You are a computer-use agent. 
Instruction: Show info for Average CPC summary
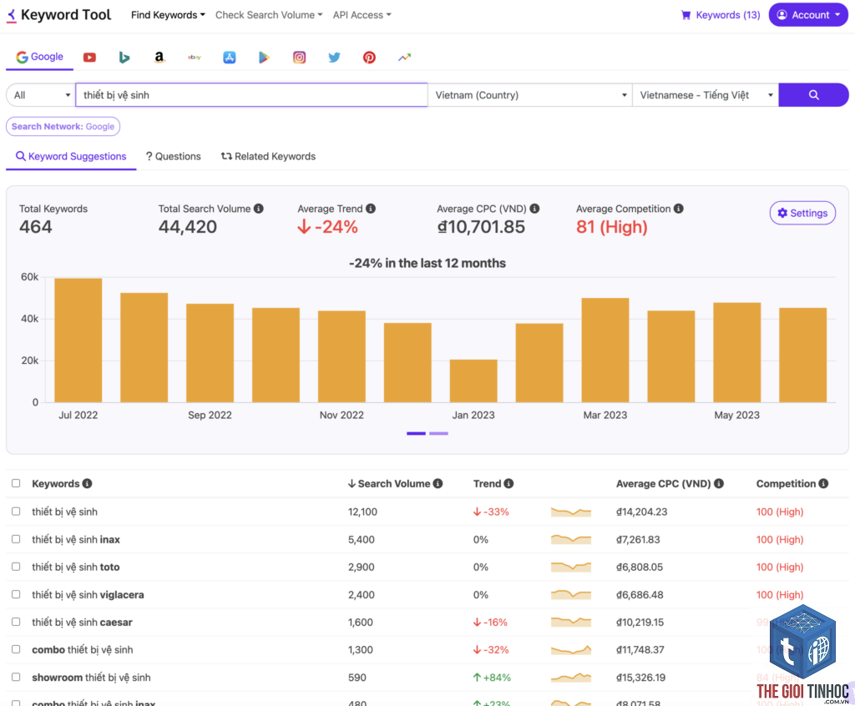coord(535,209)
